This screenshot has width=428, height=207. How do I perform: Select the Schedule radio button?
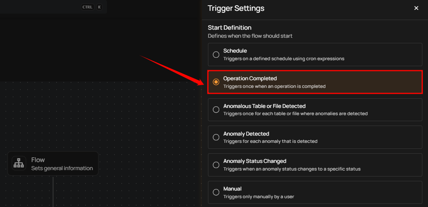[x=216, y=55]
